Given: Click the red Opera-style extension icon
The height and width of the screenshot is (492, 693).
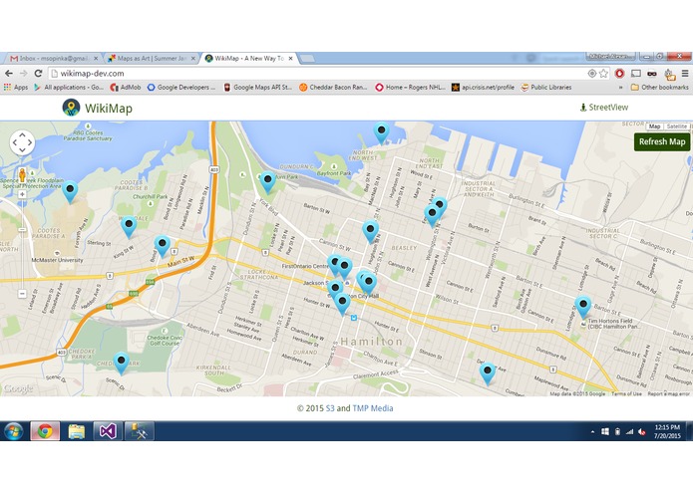Looking at the screenshot, I should click(619, 74).
